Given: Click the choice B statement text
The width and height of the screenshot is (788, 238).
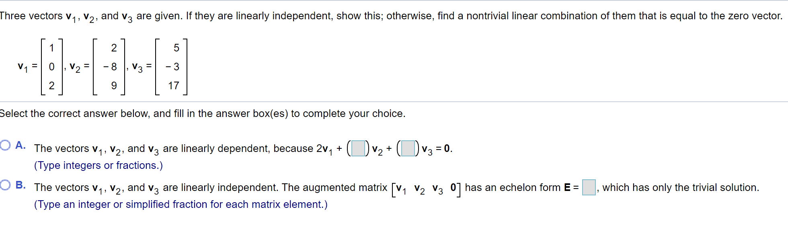Looking at the screenshot, I should (161, 187).
